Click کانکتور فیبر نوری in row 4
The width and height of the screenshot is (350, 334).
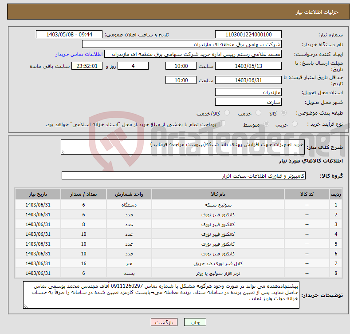pos(218,235)
